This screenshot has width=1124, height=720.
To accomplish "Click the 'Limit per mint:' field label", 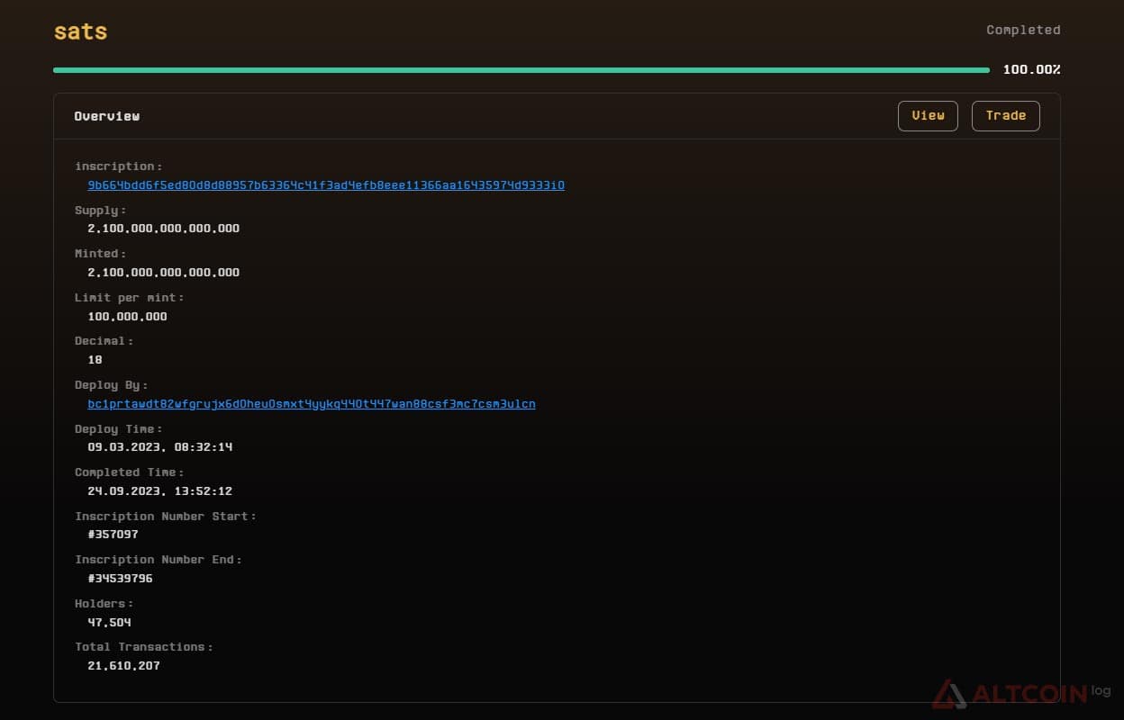I will coord(130,298).
